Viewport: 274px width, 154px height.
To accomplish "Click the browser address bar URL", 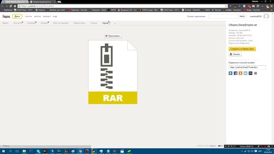I will (38, 6).
